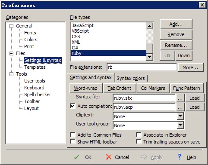The image size is (208, 165).
Task: Click the green checkmark OK icon
Action: coord(76,157)
